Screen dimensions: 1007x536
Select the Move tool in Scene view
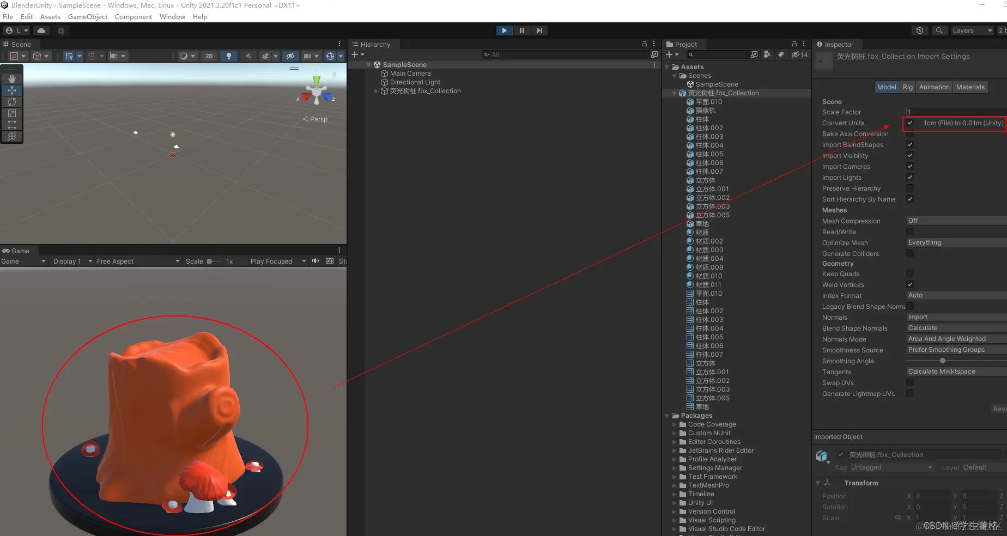pyautogui.click(x=12, y=90)
